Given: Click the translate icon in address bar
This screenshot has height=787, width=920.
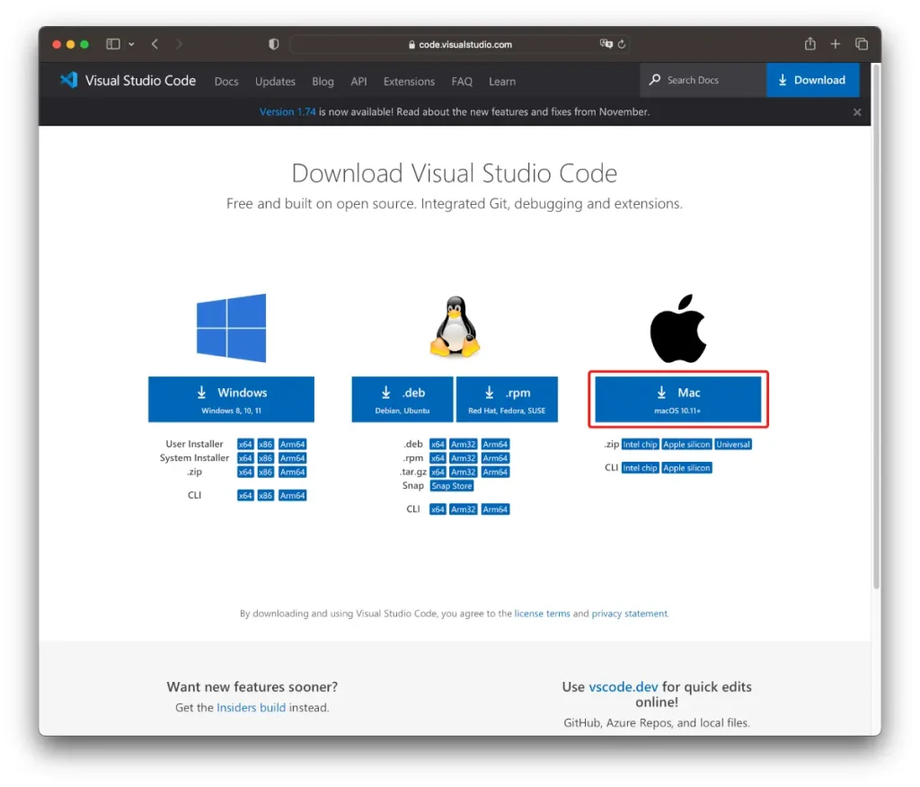Looking at the screenshot, I should [606, 44].
